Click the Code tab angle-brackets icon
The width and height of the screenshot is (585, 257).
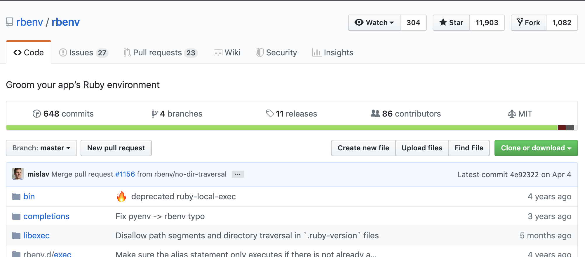(18, 52)
